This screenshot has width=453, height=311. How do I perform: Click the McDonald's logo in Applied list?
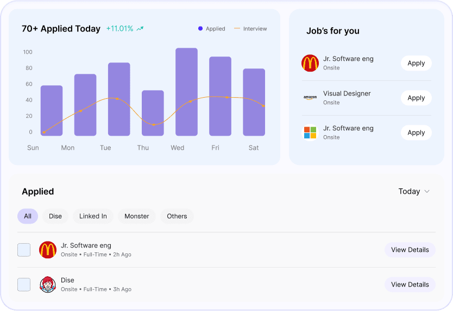pos(48,250)
